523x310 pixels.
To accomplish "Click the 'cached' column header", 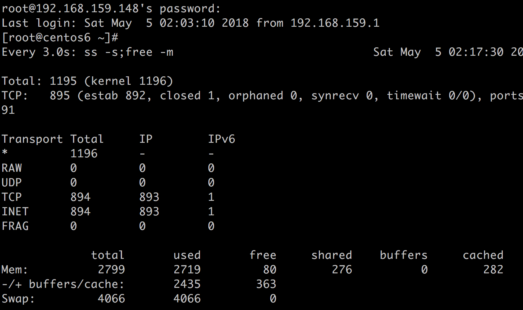I will [483, 255].
